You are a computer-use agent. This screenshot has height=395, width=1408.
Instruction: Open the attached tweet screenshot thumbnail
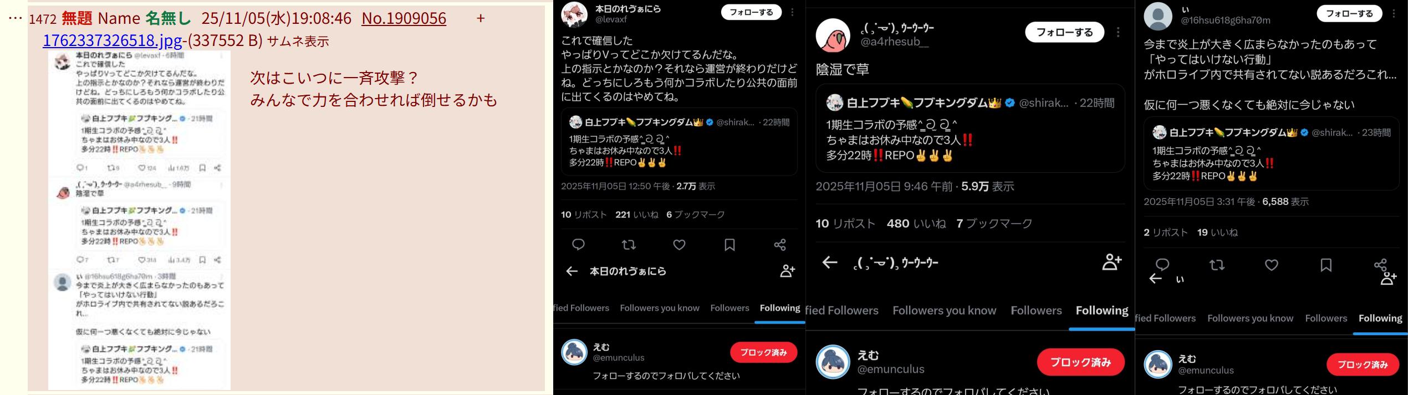tap(139, 220)
